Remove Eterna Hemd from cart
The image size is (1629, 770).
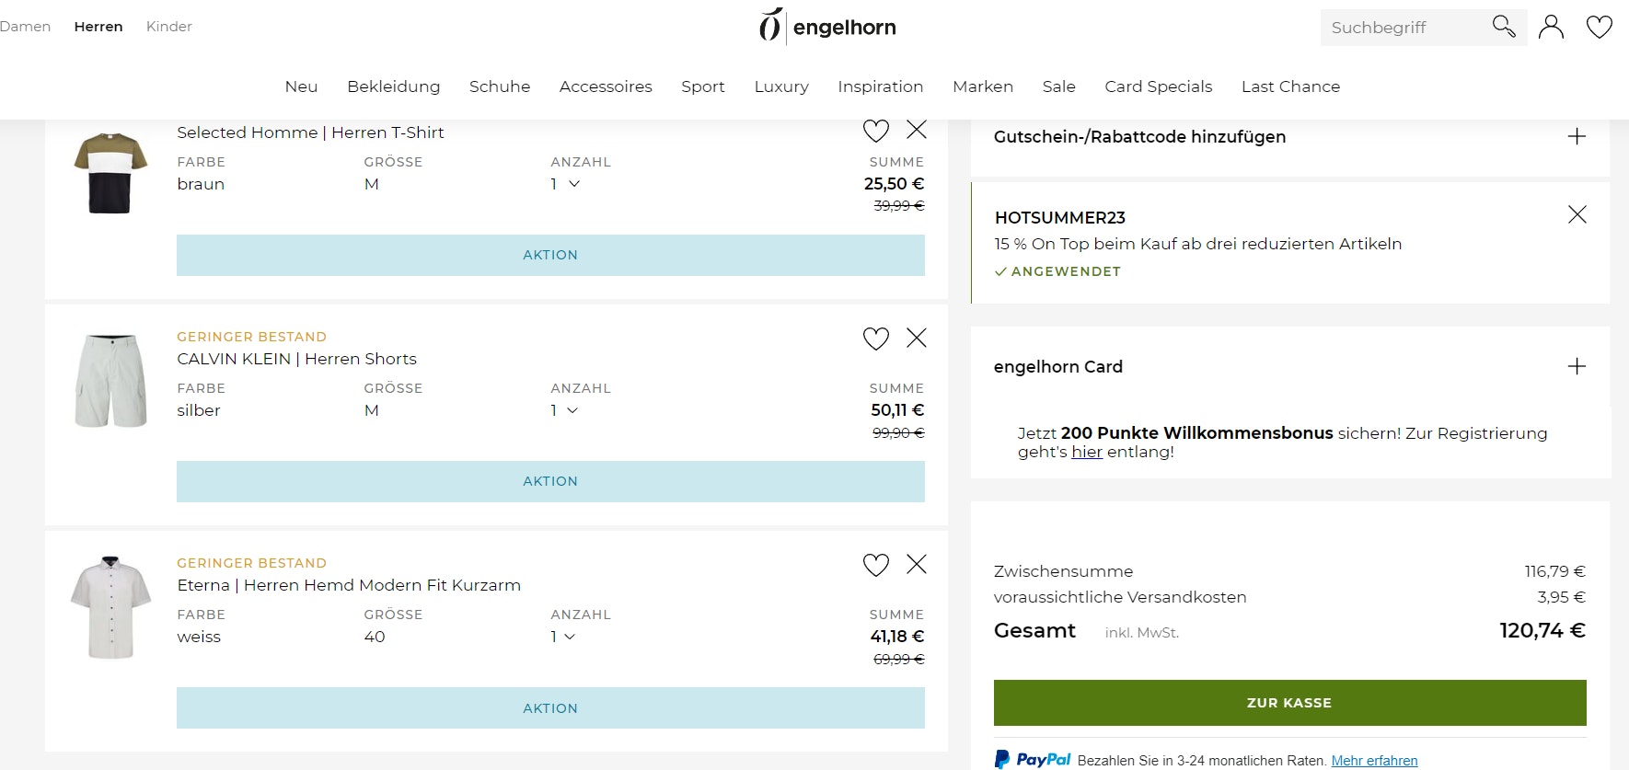coord(917,564)
